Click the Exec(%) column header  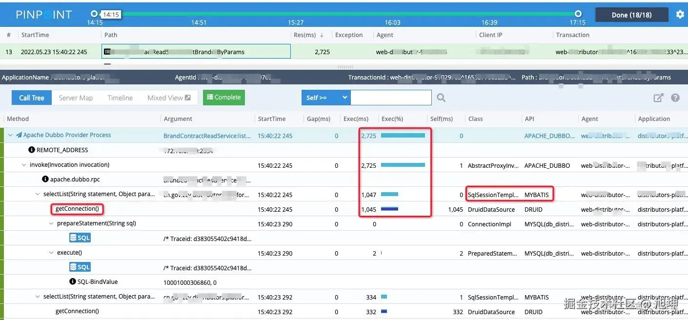coord(391,119)
